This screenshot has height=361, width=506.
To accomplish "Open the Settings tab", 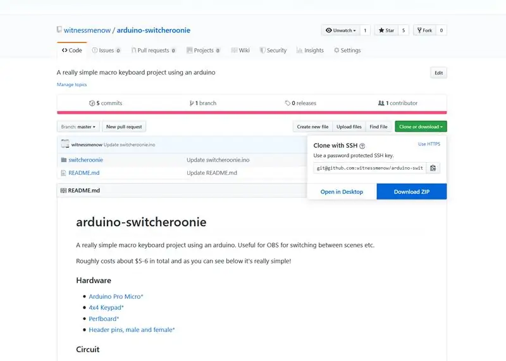I will point(347,51).
